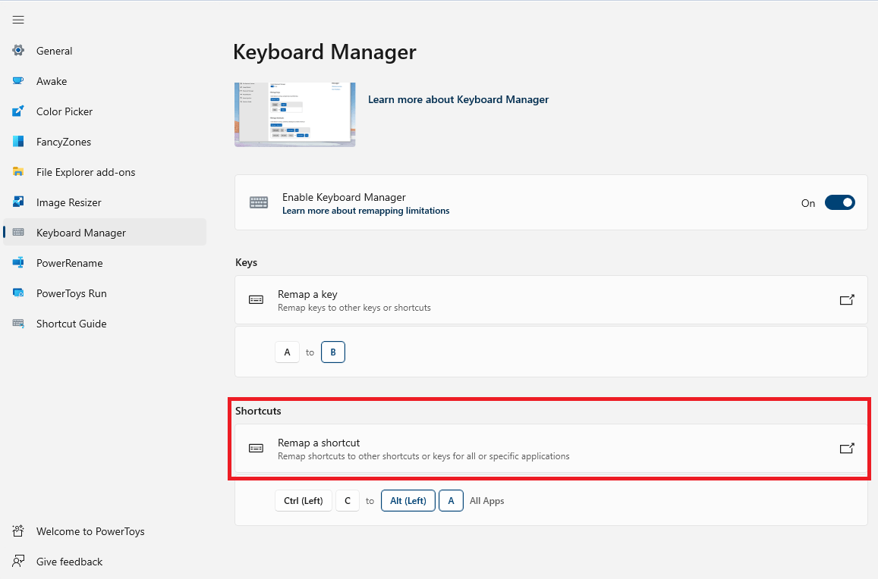Open Welcome to PowerToys page
878x579 pixels.
pyautogui.click(x=90, y=531)
